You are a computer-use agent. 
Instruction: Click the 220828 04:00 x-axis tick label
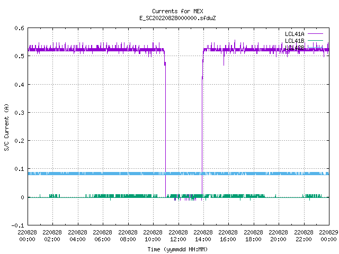tap(77, 236)
